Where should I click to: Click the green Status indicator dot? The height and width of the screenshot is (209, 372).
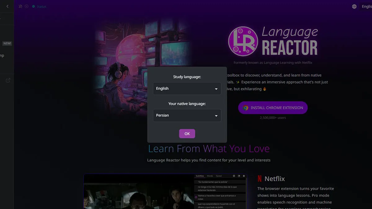pos(33,7)
